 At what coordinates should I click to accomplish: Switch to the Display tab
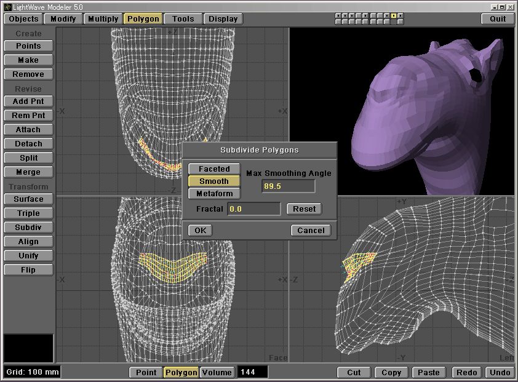(x=223, y=19)
